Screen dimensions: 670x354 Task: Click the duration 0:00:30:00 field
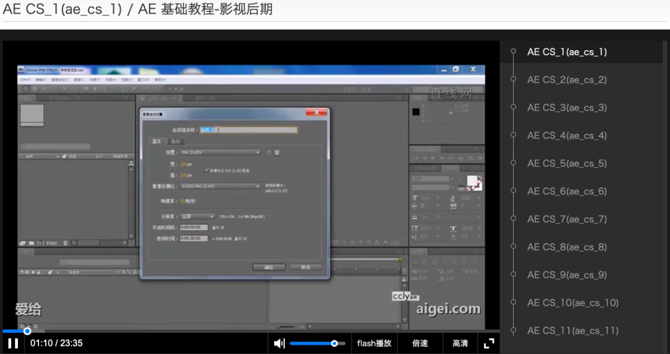coord(194,238)
